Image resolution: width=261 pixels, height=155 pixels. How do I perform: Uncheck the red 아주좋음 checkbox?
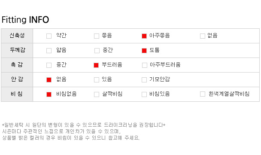pyautogui.click(x=144, y=36)
